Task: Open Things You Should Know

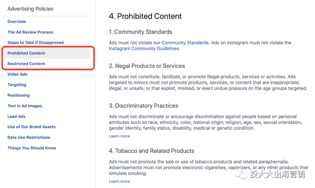Action: (32, 148)
